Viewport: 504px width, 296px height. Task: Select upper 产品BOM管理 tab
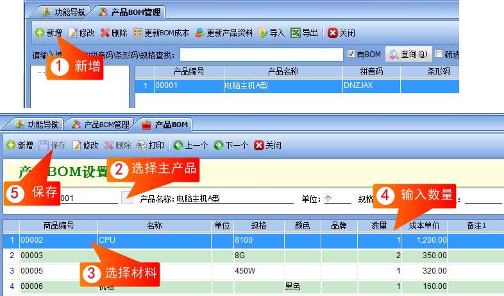[x=130, y=12]
